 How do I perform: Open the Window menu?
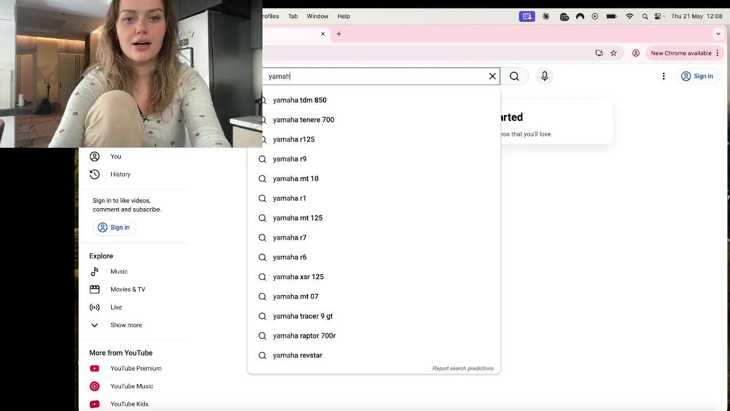317,16
